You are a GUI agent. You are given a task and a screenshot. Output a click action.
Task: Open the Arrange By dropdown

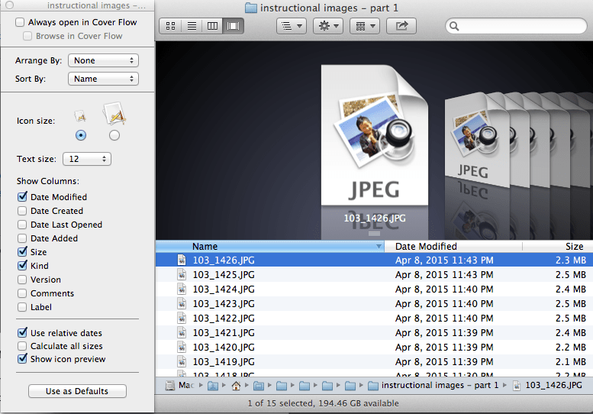[103, 60]
